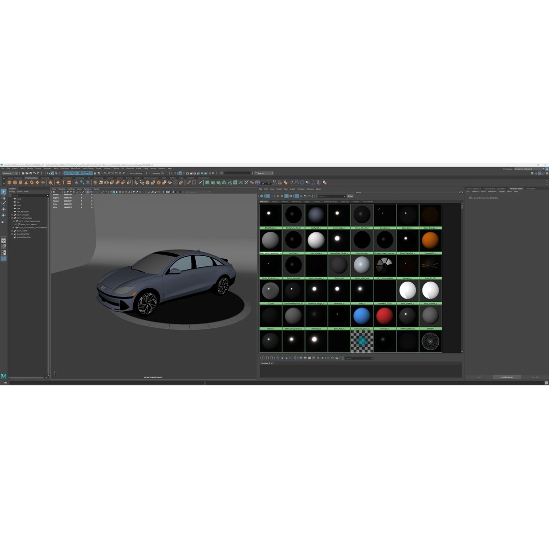Open scene file icon in status line
The width and height of the screenshot is (549, 549).
tap(27, 173)
